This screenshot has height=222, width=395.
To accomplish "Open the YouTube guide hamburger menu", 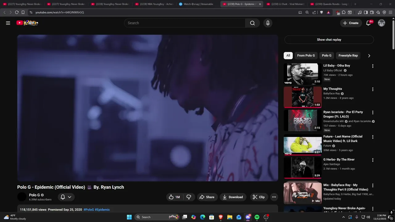I will point(8,23).
